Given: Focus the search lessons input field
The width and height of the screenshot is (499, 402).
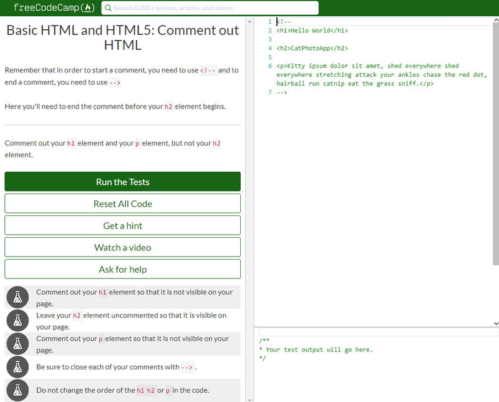Looking at the screenshot, I should pyautogui.click(x=210, y=8).
